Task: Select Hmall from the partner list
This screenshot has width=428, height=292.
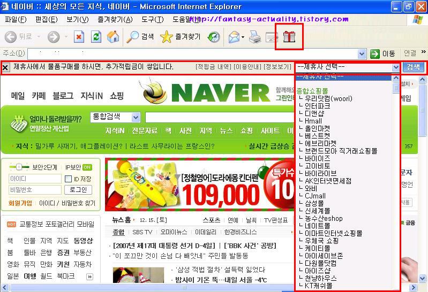Action: [313, 121]
